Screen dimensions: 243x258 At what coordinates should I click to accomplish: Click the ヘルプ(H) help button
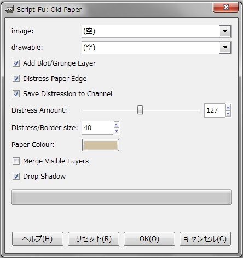click(x=38, y=239)
